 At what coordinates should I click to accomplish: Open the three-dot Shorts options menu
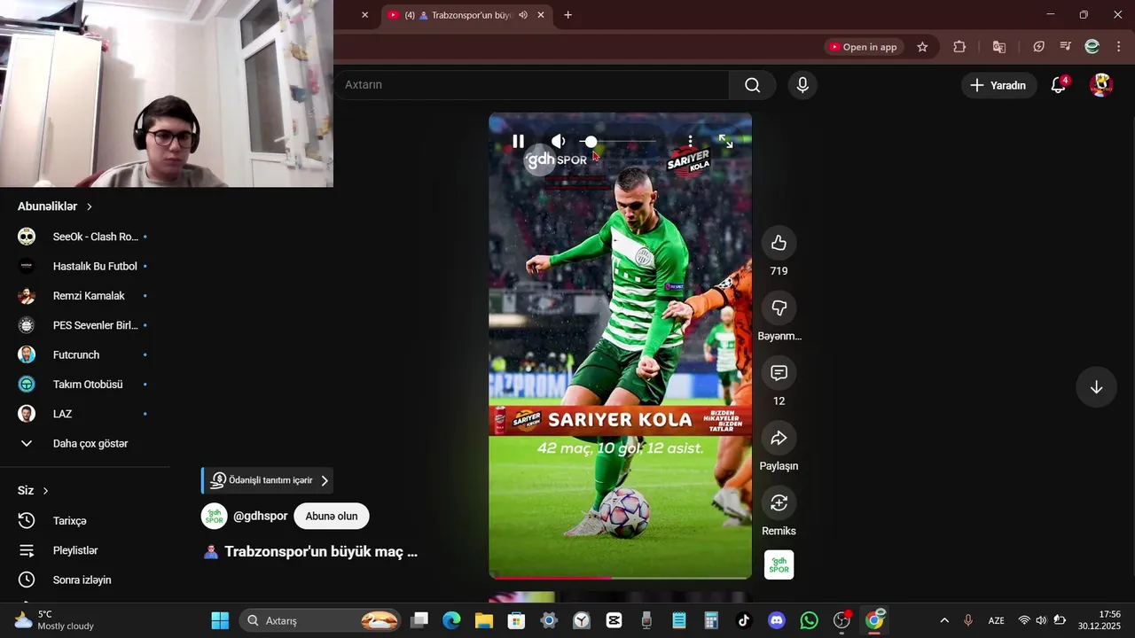pyautogui.click(x=690, y=142)
